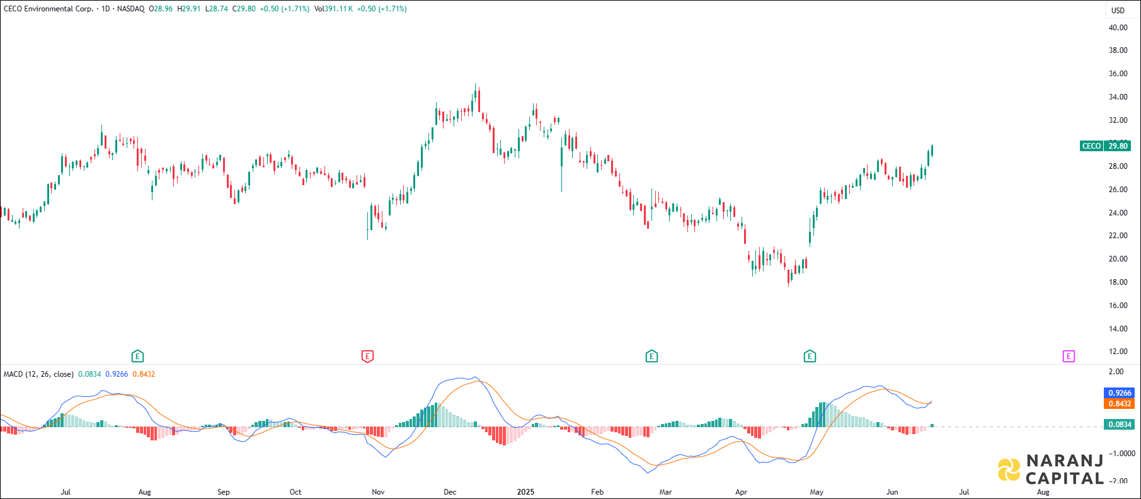
Task: Click the open value O28.96
Action: 161,9
